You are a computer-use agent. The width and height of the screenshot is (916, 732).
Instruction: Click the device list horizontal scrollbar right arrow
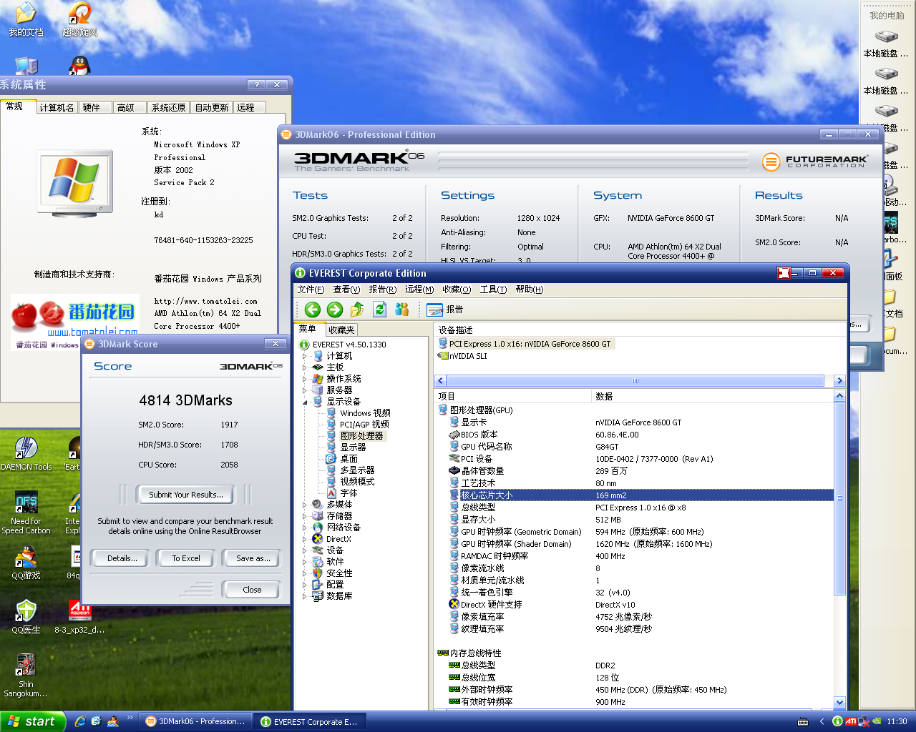pos(839,381)
